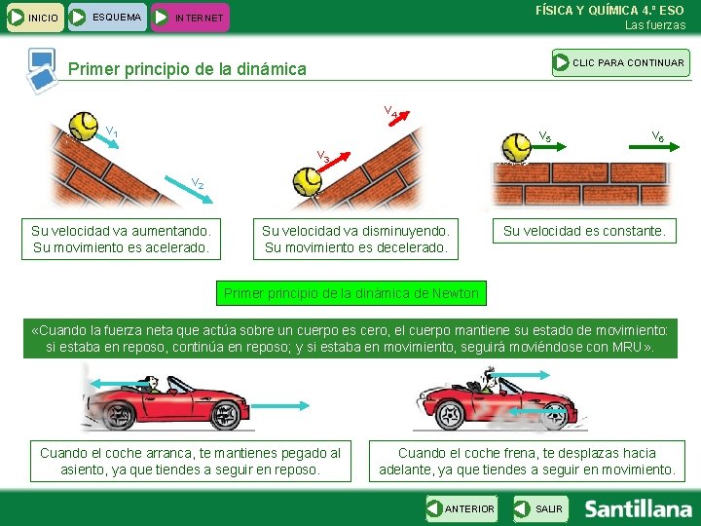
Task: Click the green V5 velocity arrow
Action: [548, 146]
